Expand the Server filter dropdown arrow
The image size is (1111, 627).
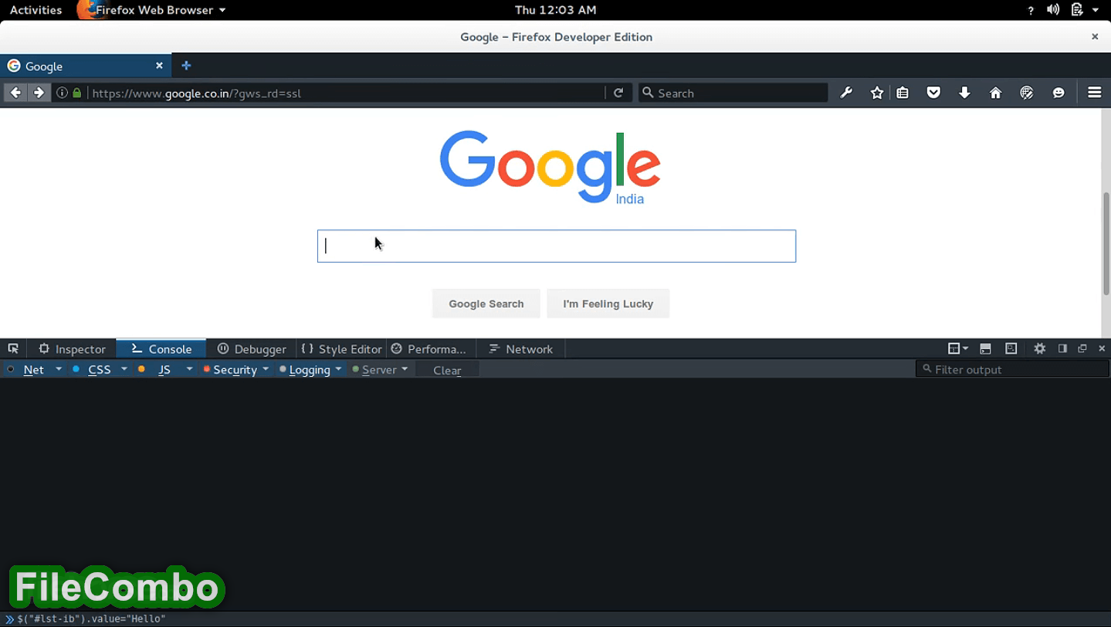click(x=405, y=369)
